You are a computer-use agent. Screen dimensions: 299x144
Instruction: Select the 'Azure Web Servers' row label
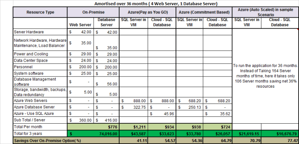tap(40, 100)
